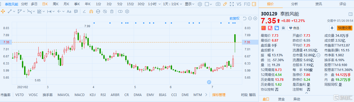Image resolution: width=354 pixels, height=102 pixels.
Task: Add a comment bubble annotation
Action: (76, 11)
